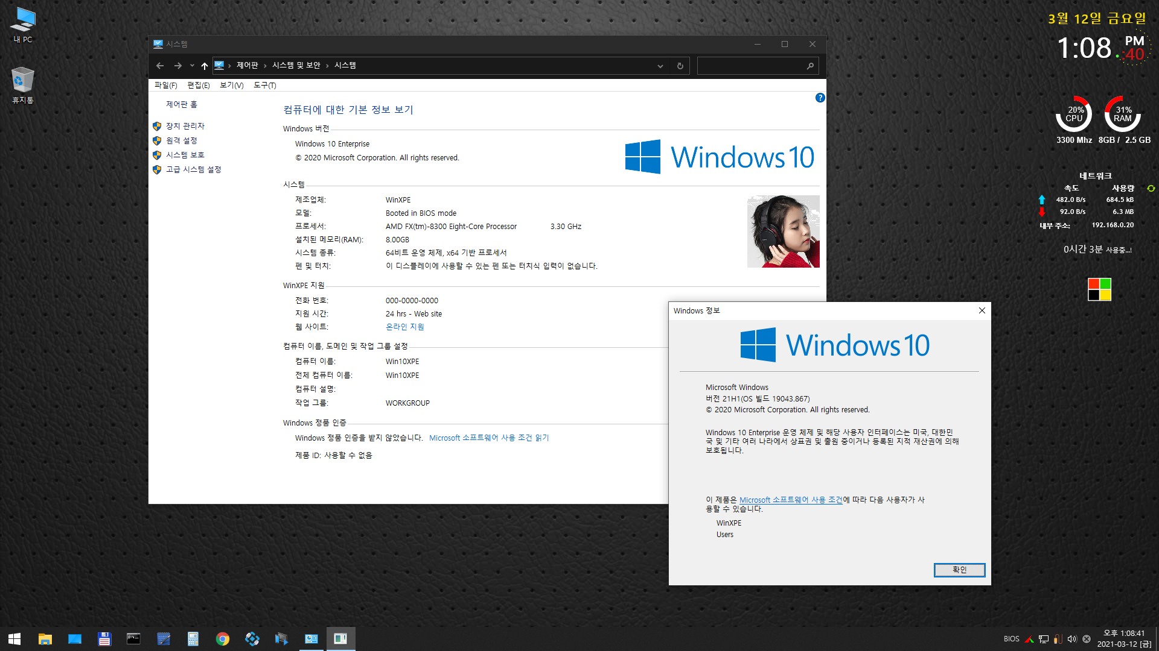
Task: Select the 휴지통 recycle bin icon
Action: pyautogui.click(x=23, y=85)
